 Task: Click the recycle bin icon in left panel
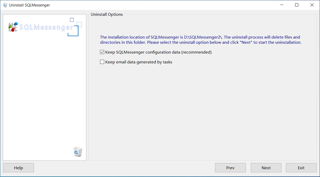pyautogui.click(x=78, y=152)
